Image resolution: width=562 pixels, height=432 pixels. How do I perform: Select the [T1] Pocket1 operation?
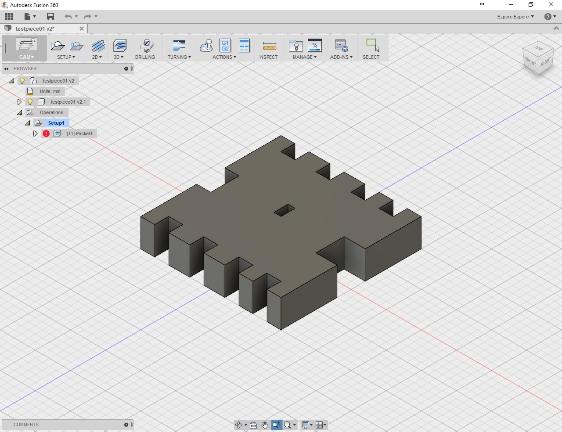[x=79, y=133]
